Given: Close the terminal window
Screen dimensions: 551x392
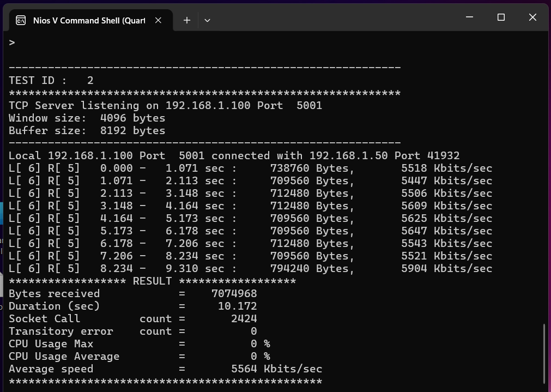Looking at the screenshot, I should click(x=532, y=17).
